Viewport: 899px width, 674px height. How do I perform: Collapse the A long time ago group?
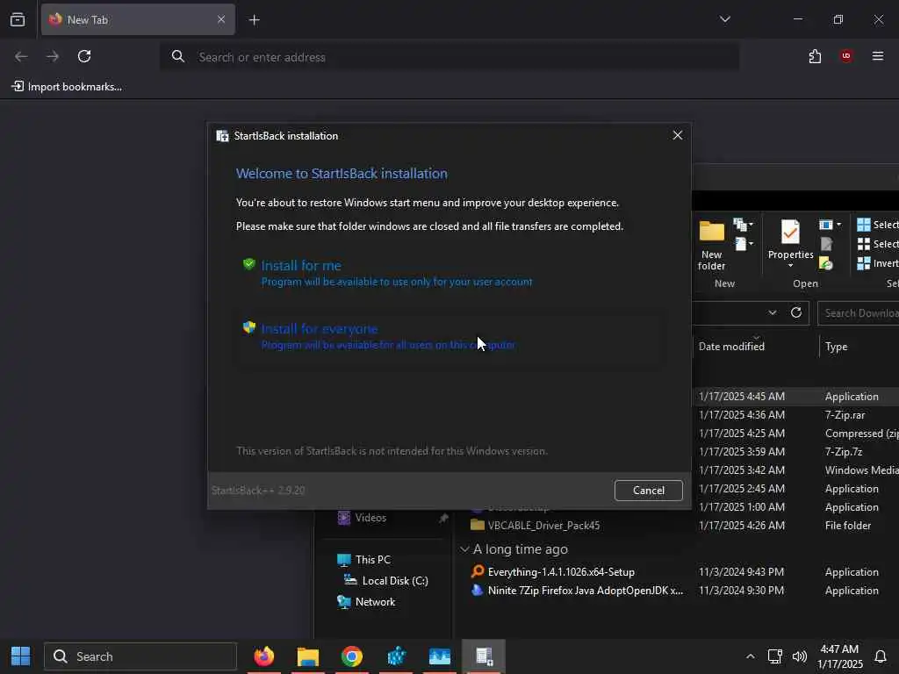coord(464,549)
